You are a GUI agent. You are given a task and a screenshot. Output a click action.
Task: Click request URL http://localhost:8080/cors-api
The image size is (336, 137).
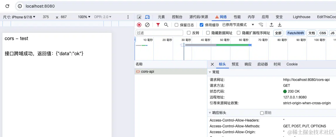tap(307, 80)
